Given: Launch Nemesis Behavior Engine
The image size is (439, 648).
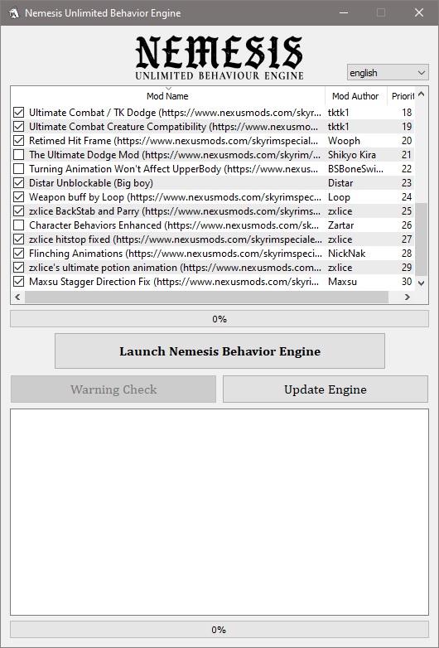Looking at the screenshot, I should [219, 351].
